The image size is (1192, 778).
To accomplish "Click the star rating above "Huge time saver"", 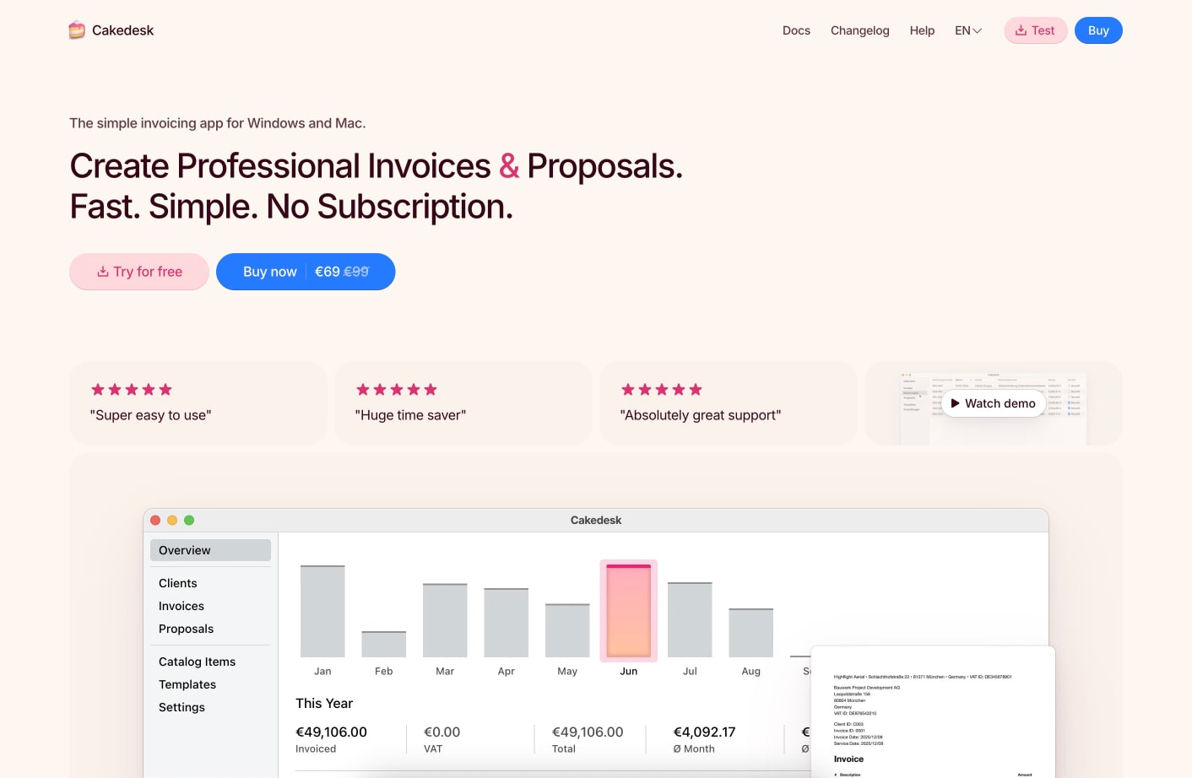I will pyautogui.click(x=397, y=389).
